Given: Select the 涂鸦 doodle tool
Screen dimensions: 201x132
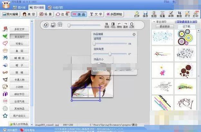Looking at the screenshot, I should [x=171, y=14].
